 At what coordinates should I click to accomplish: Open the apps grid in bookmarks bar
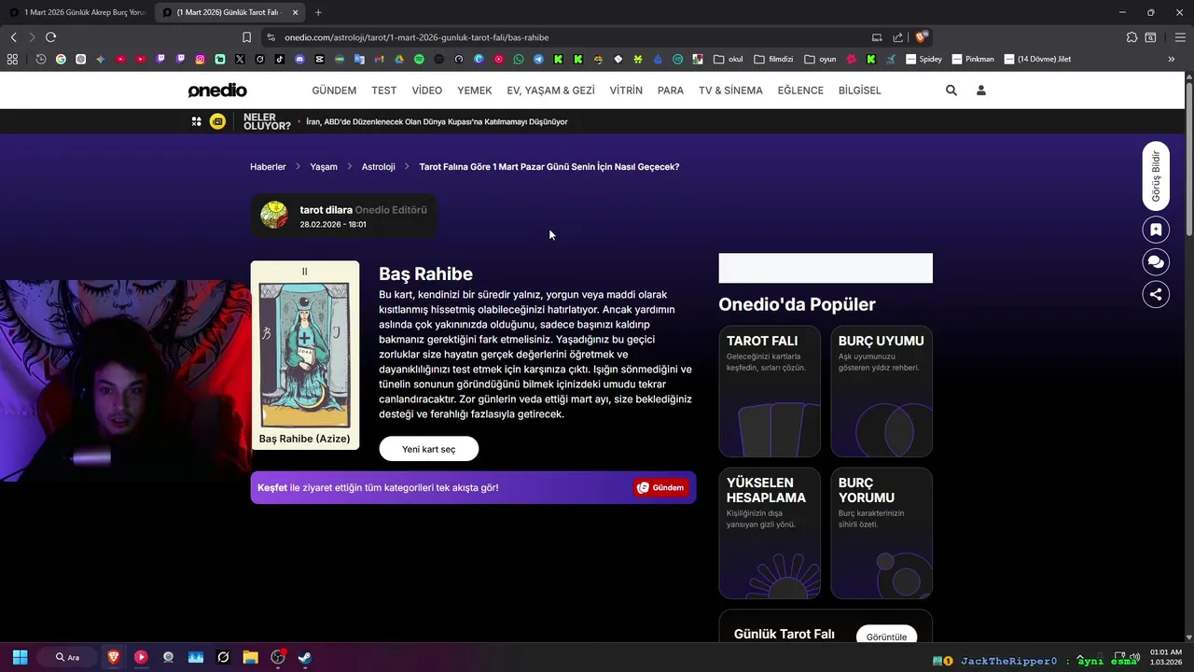click(x=12, y=59)
